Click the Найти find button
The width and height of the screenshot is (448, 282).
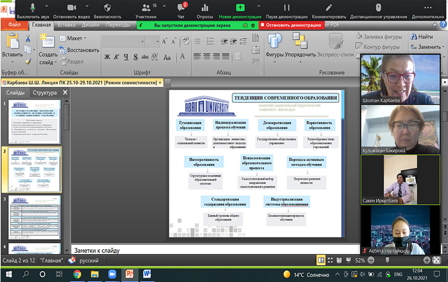pyautogui.click(x=421, y=37)
